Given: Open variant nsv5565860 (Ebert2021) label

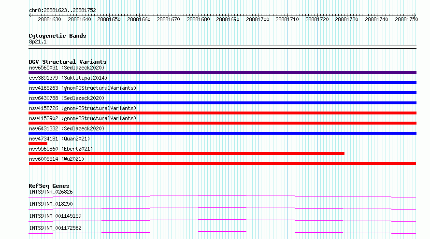Looking at the screenshot, I should [61, 149].
